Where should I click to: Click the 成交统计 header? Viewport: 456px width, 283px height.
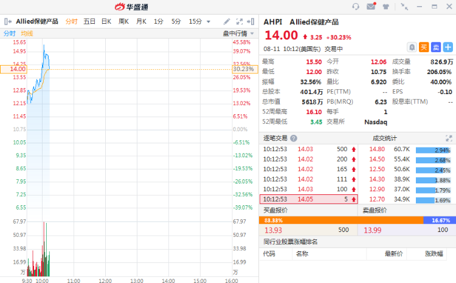[x=384, y=138]
